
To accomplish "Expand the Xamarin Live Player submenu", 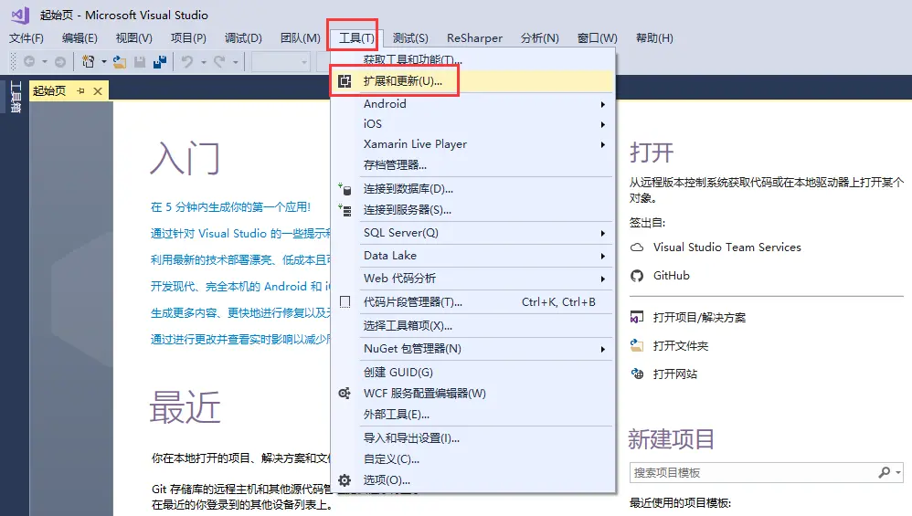I will [x=602, y=144].
